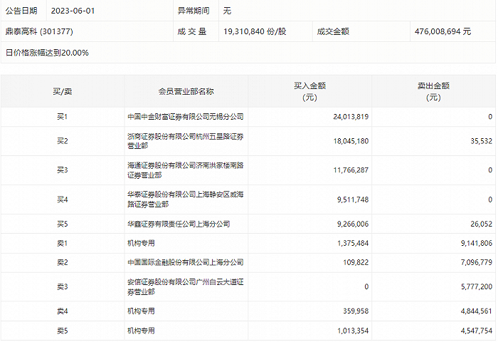Click the 会员营业部名称 column header

(186, 92)
